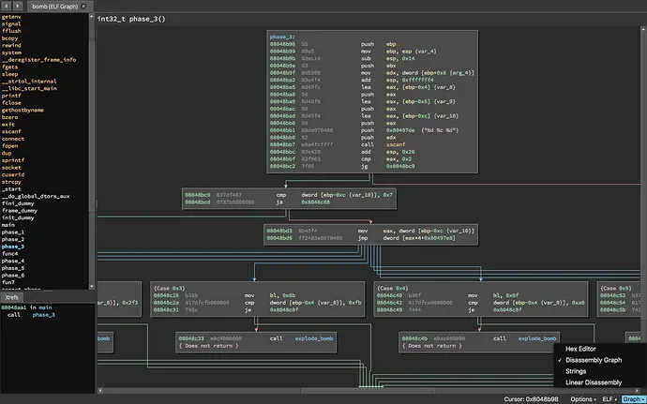Click the graph vertical scrollbar up arrow
The height and width of the screenshot is (404, 647).
tap(643, 29)
